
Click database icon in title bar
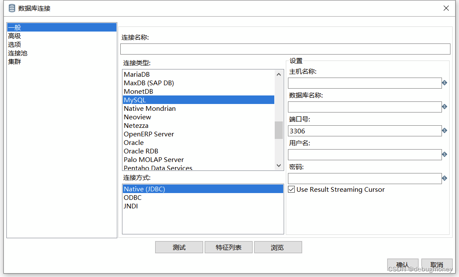(12, 8)
